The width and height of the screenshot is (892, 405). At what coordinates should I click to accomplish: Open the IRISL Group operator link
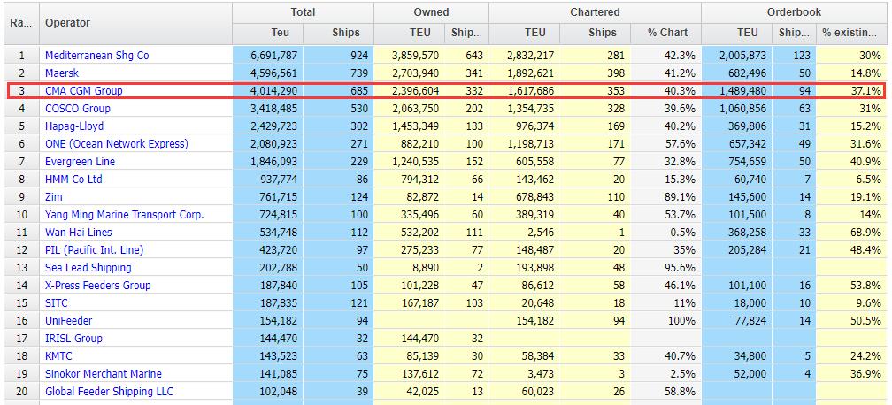[x=74, y=338]
